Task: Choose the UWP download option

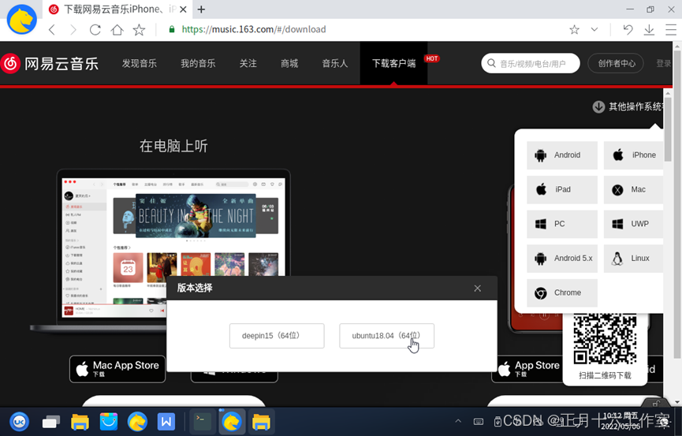Action: [x=634, y=224]
